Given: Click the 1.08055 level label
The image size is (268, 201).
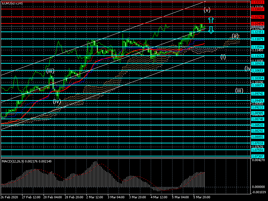Looking at the screenshot, I should 257,137.
